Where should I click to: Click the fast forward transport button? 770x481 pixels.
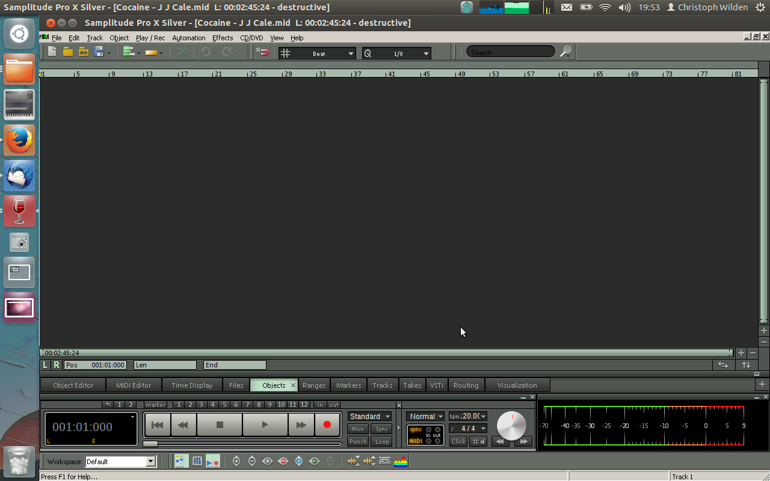click(x=301, y=424)
